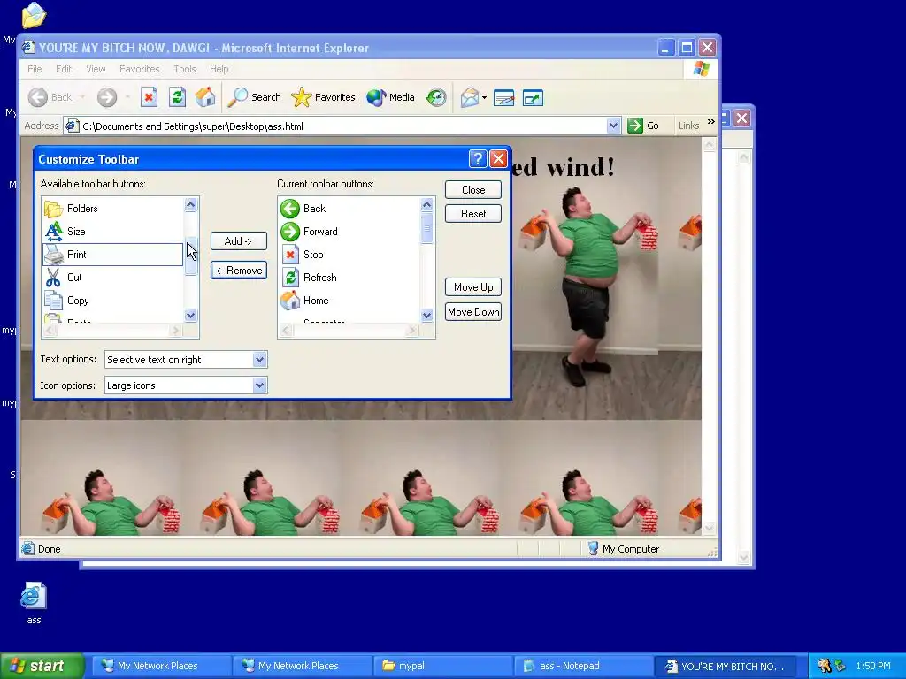Click the Stop icon in IE toolbar

point(149,97)
